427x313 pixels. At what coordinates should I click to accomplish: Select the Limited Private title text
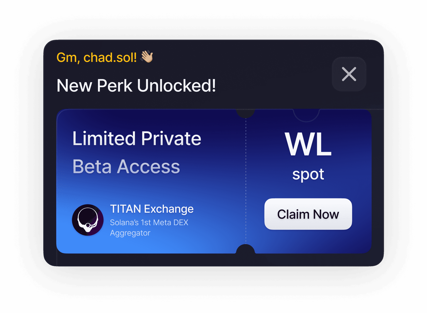[137, 138]
